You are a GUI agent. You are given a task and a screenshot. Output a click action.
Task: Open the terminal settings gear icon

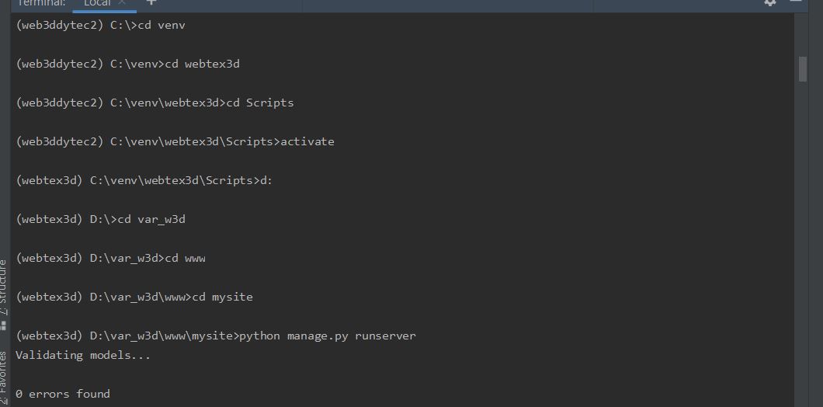(x=770, y=2)
